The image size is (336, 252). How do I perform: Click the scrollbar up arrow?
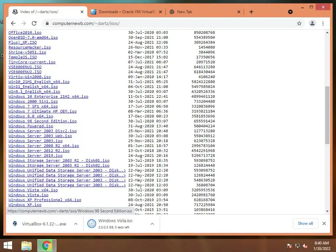click(327, 32)
